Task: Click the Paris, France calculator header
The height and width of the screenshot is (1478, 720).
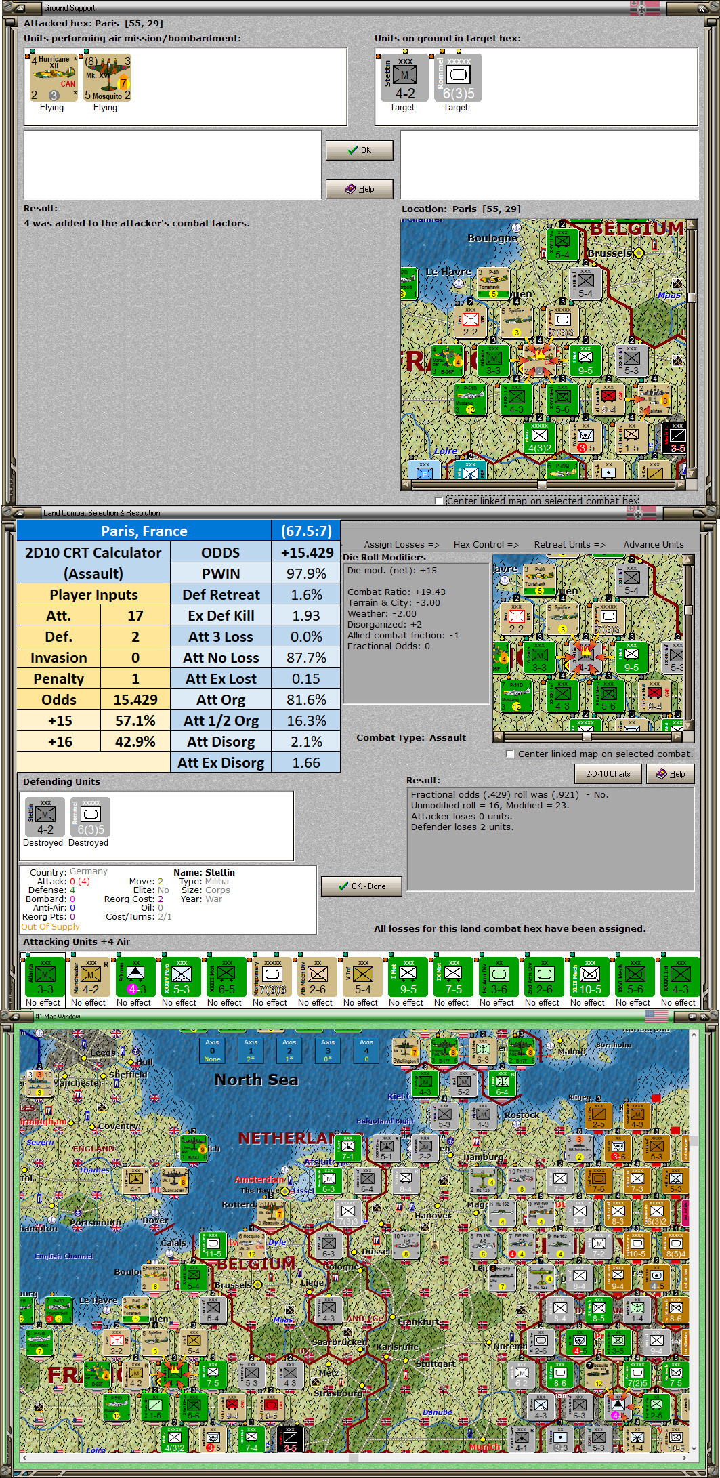Action: tap(144, 531)
